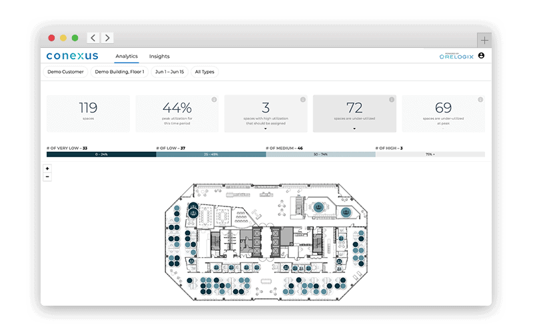Expand the 72 spaces under-utilized card arrow
Screen dimensions: 533x333
click(354, 129)
